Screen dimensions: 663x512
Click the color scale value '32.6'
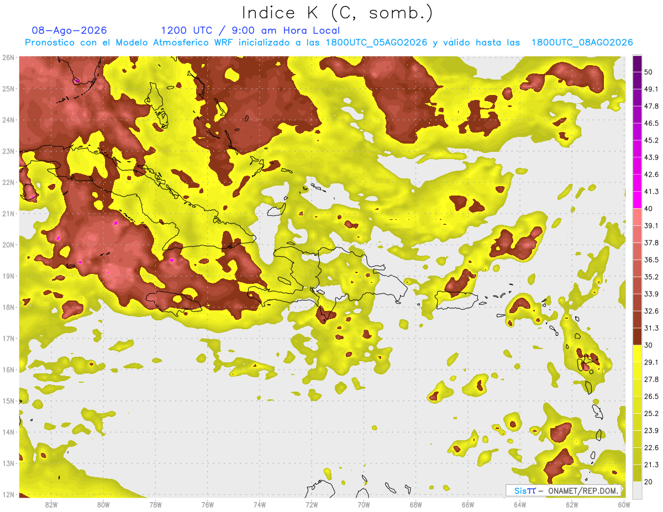pos(651,311)
